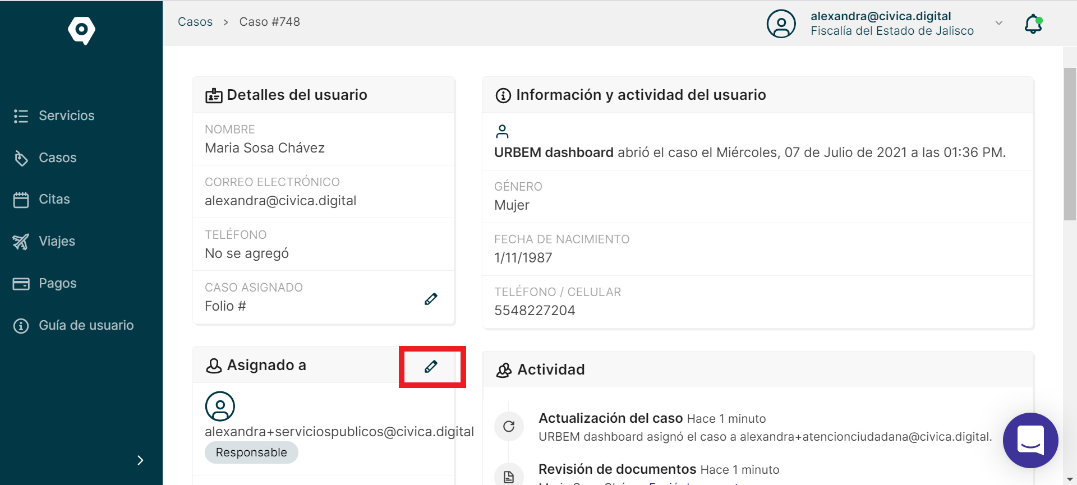Click the Casos breadcrumb link
Viewport: 1077px width, 485px height.
[x=195, y=22]
